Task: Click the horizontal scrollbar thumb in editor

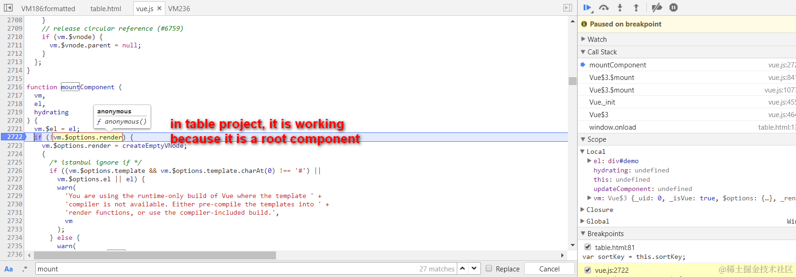Action: 155,255
